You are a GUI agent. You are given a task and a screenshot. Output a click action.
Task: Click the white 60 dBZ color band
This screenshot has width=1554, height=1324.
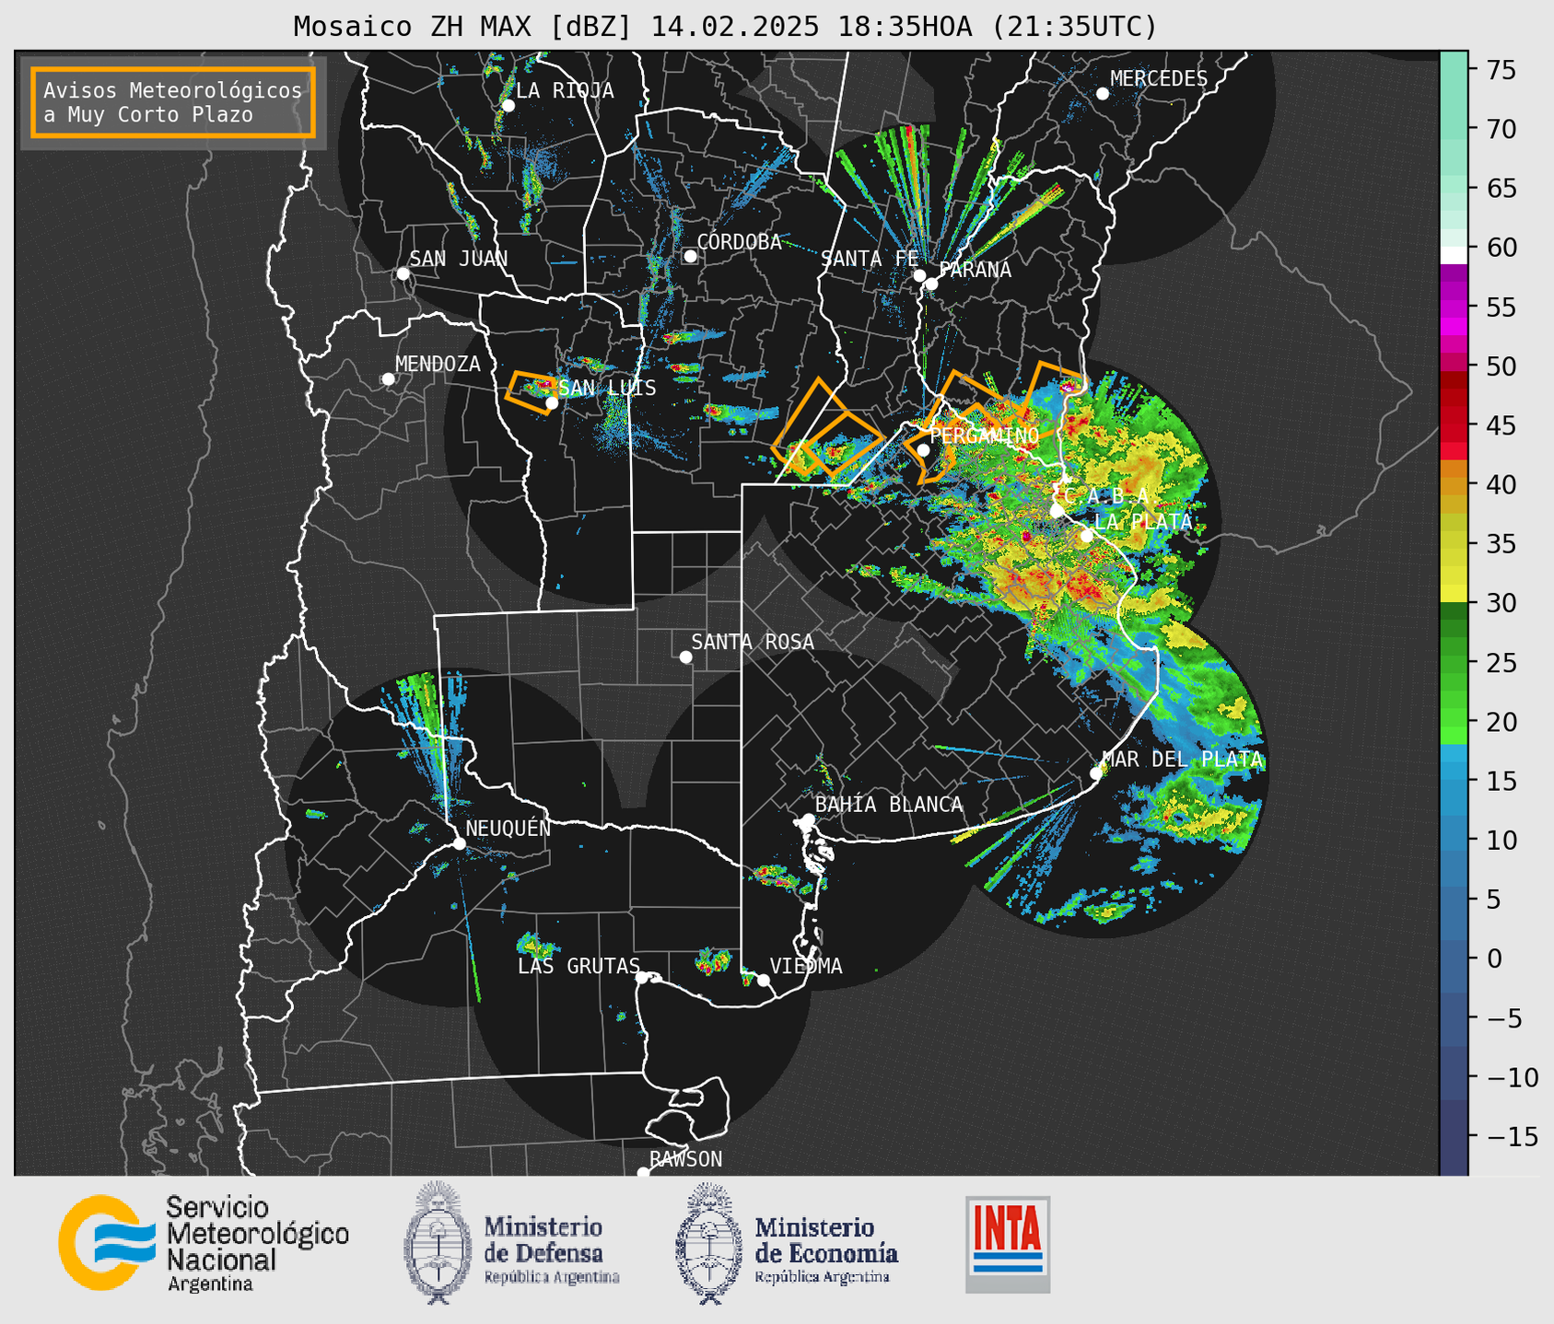coord(1454,255)
